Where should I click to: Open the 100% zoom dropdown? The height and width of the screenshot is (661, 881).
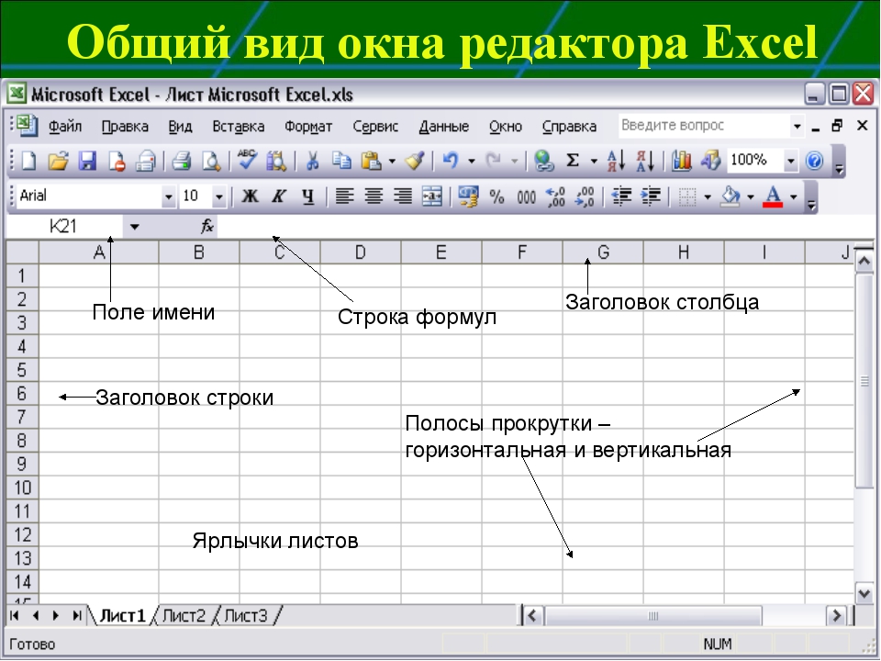(791, 162)
